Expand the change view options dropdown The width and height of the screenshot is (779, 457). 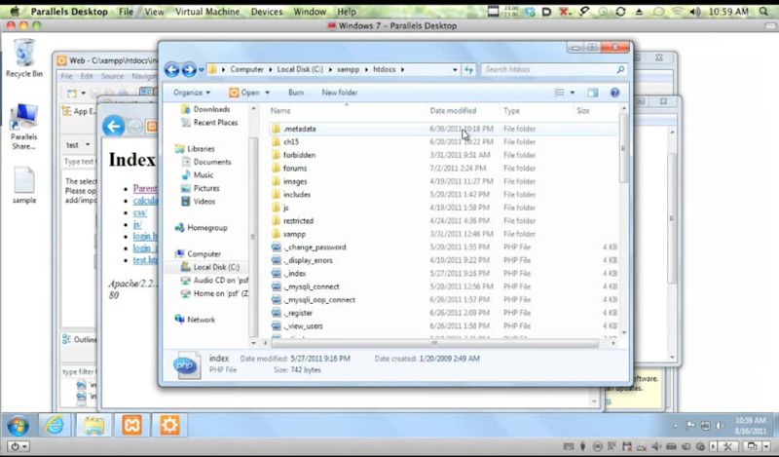click(x=572, y=93)
